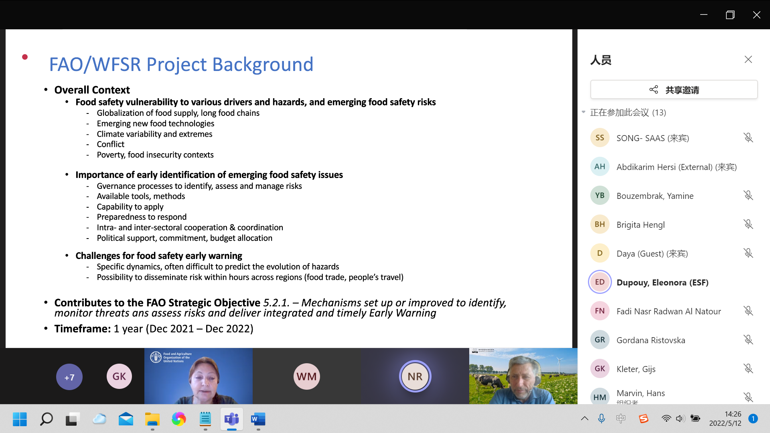Image resolution: width=770 pixels, height=433 pixels.
Task: Open notification center badge
Action: pyautogui.click(x=753, y=419)
